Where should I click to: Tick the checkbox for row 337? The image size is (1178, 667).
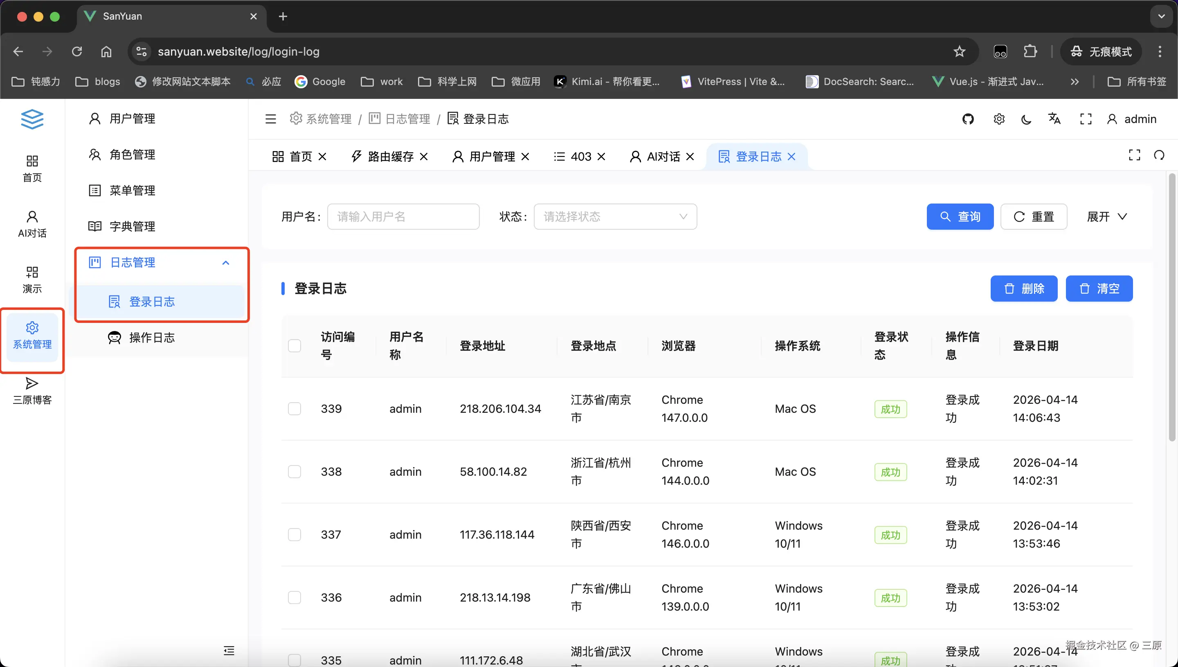pyautogui.click(x=294, y=535)
